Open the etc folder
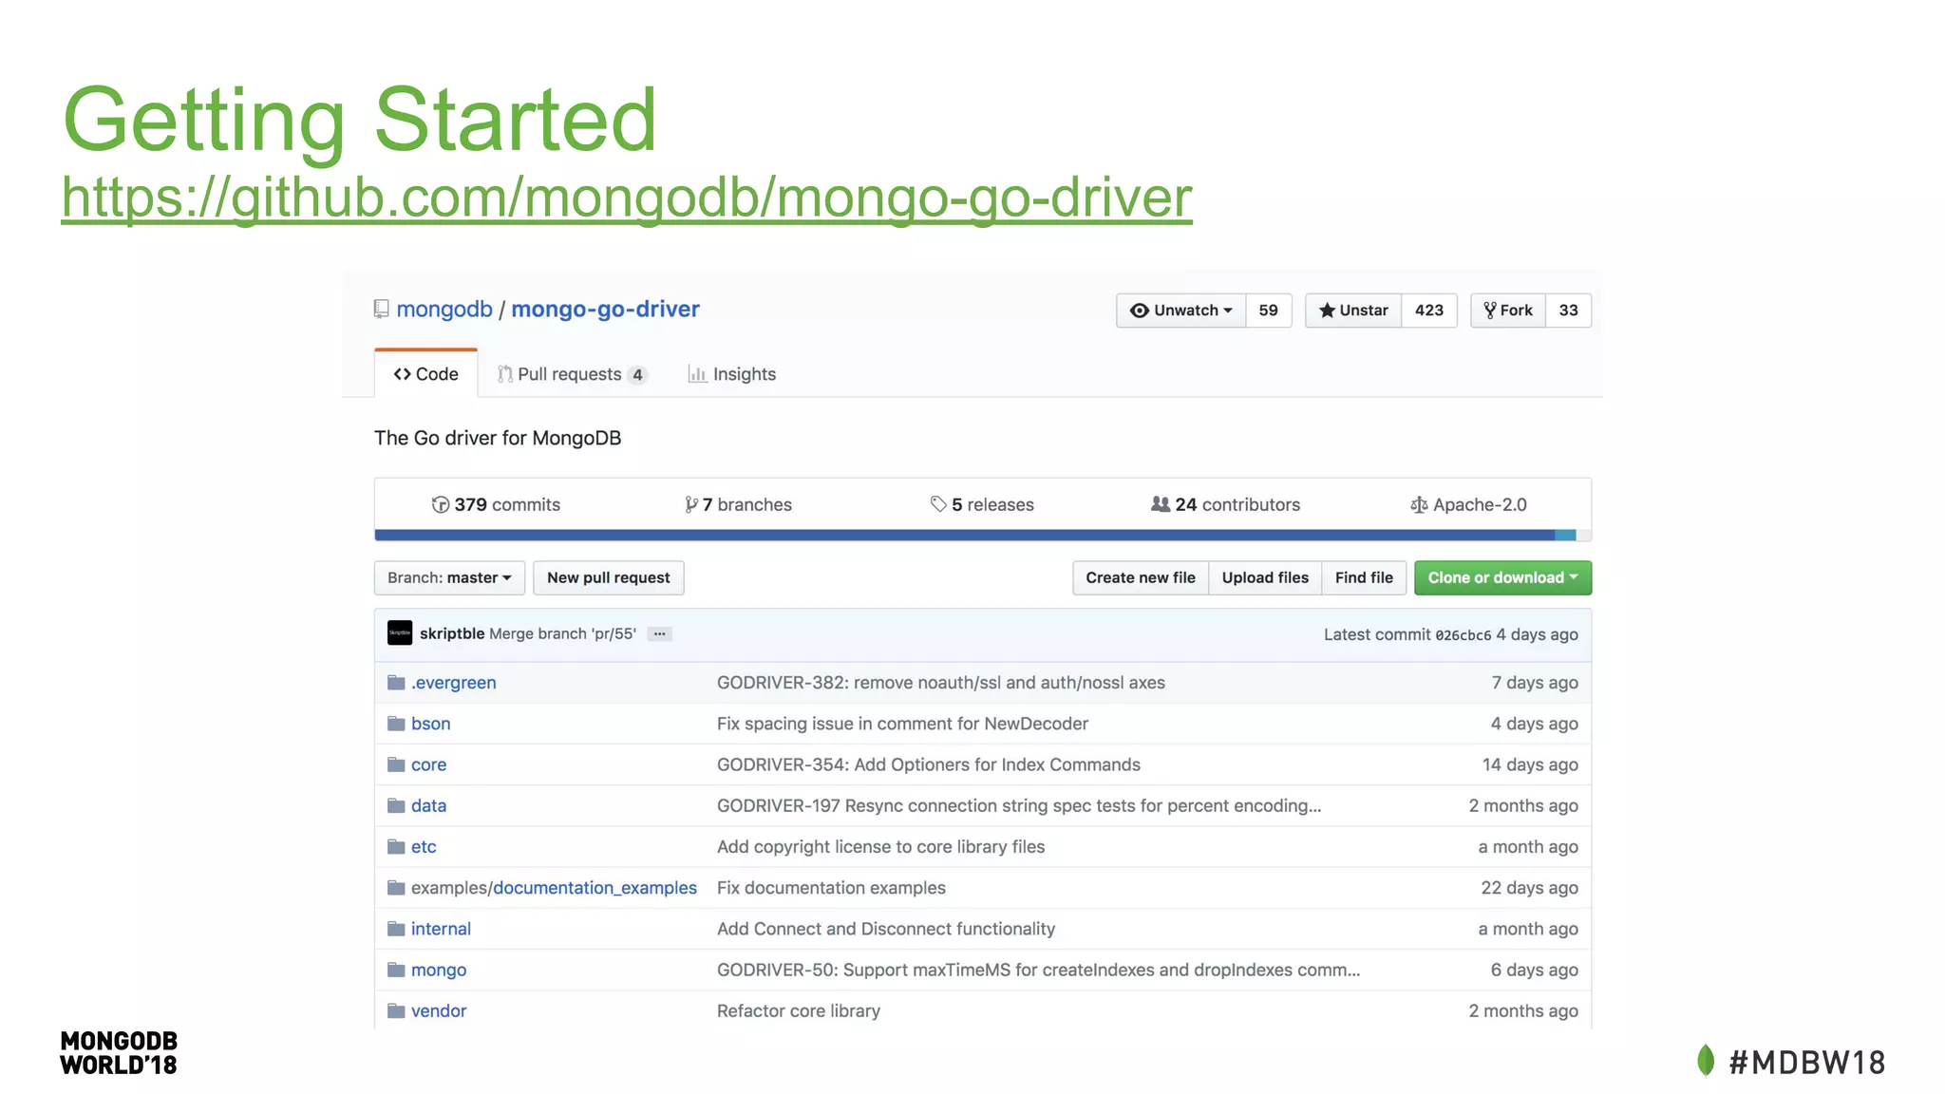This screenshot has height=1094, width=1945. pos(424,847)
